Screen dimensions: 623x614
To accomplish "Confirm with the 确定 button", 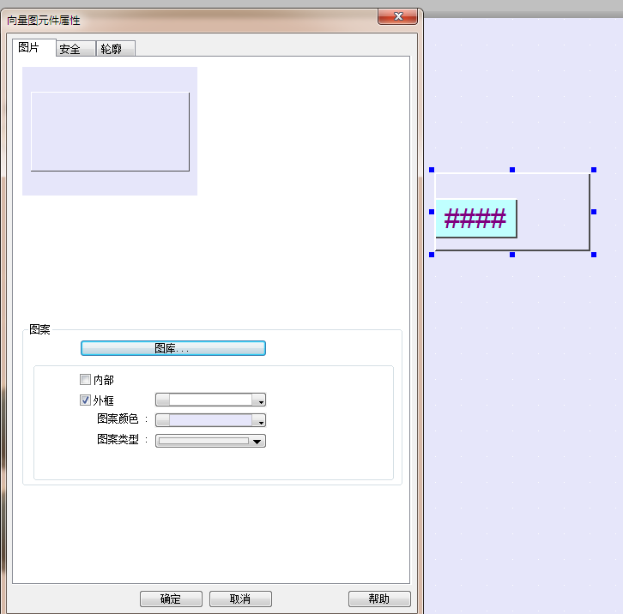I will pos(171,599).
